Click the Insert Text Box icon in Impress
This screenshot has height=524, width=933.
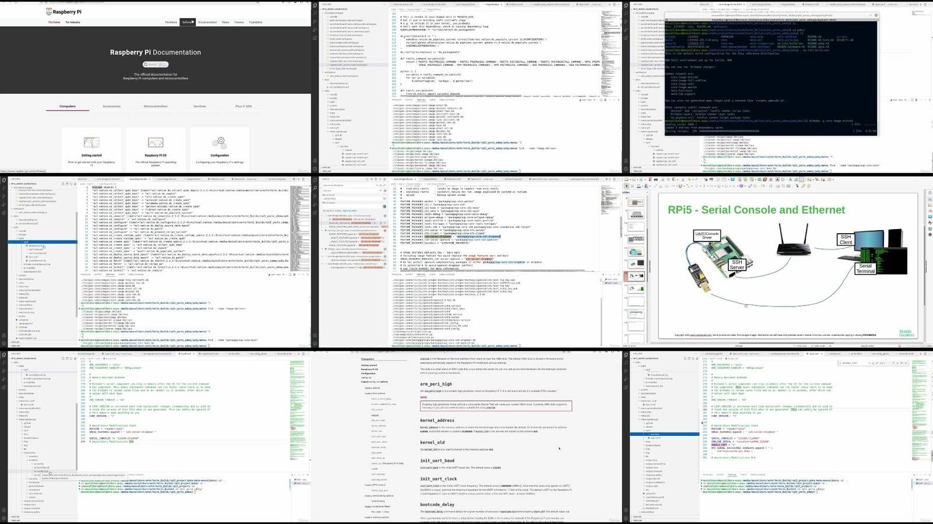click(x=777, y=179)
